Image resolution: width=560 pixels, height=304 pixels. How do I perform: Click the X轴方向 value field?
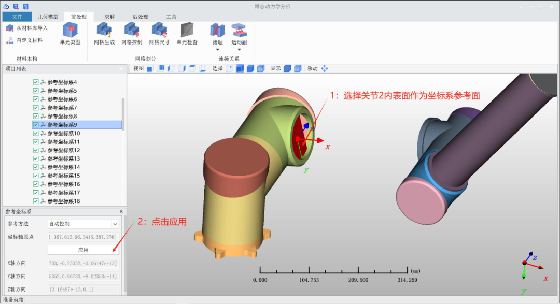83,263
